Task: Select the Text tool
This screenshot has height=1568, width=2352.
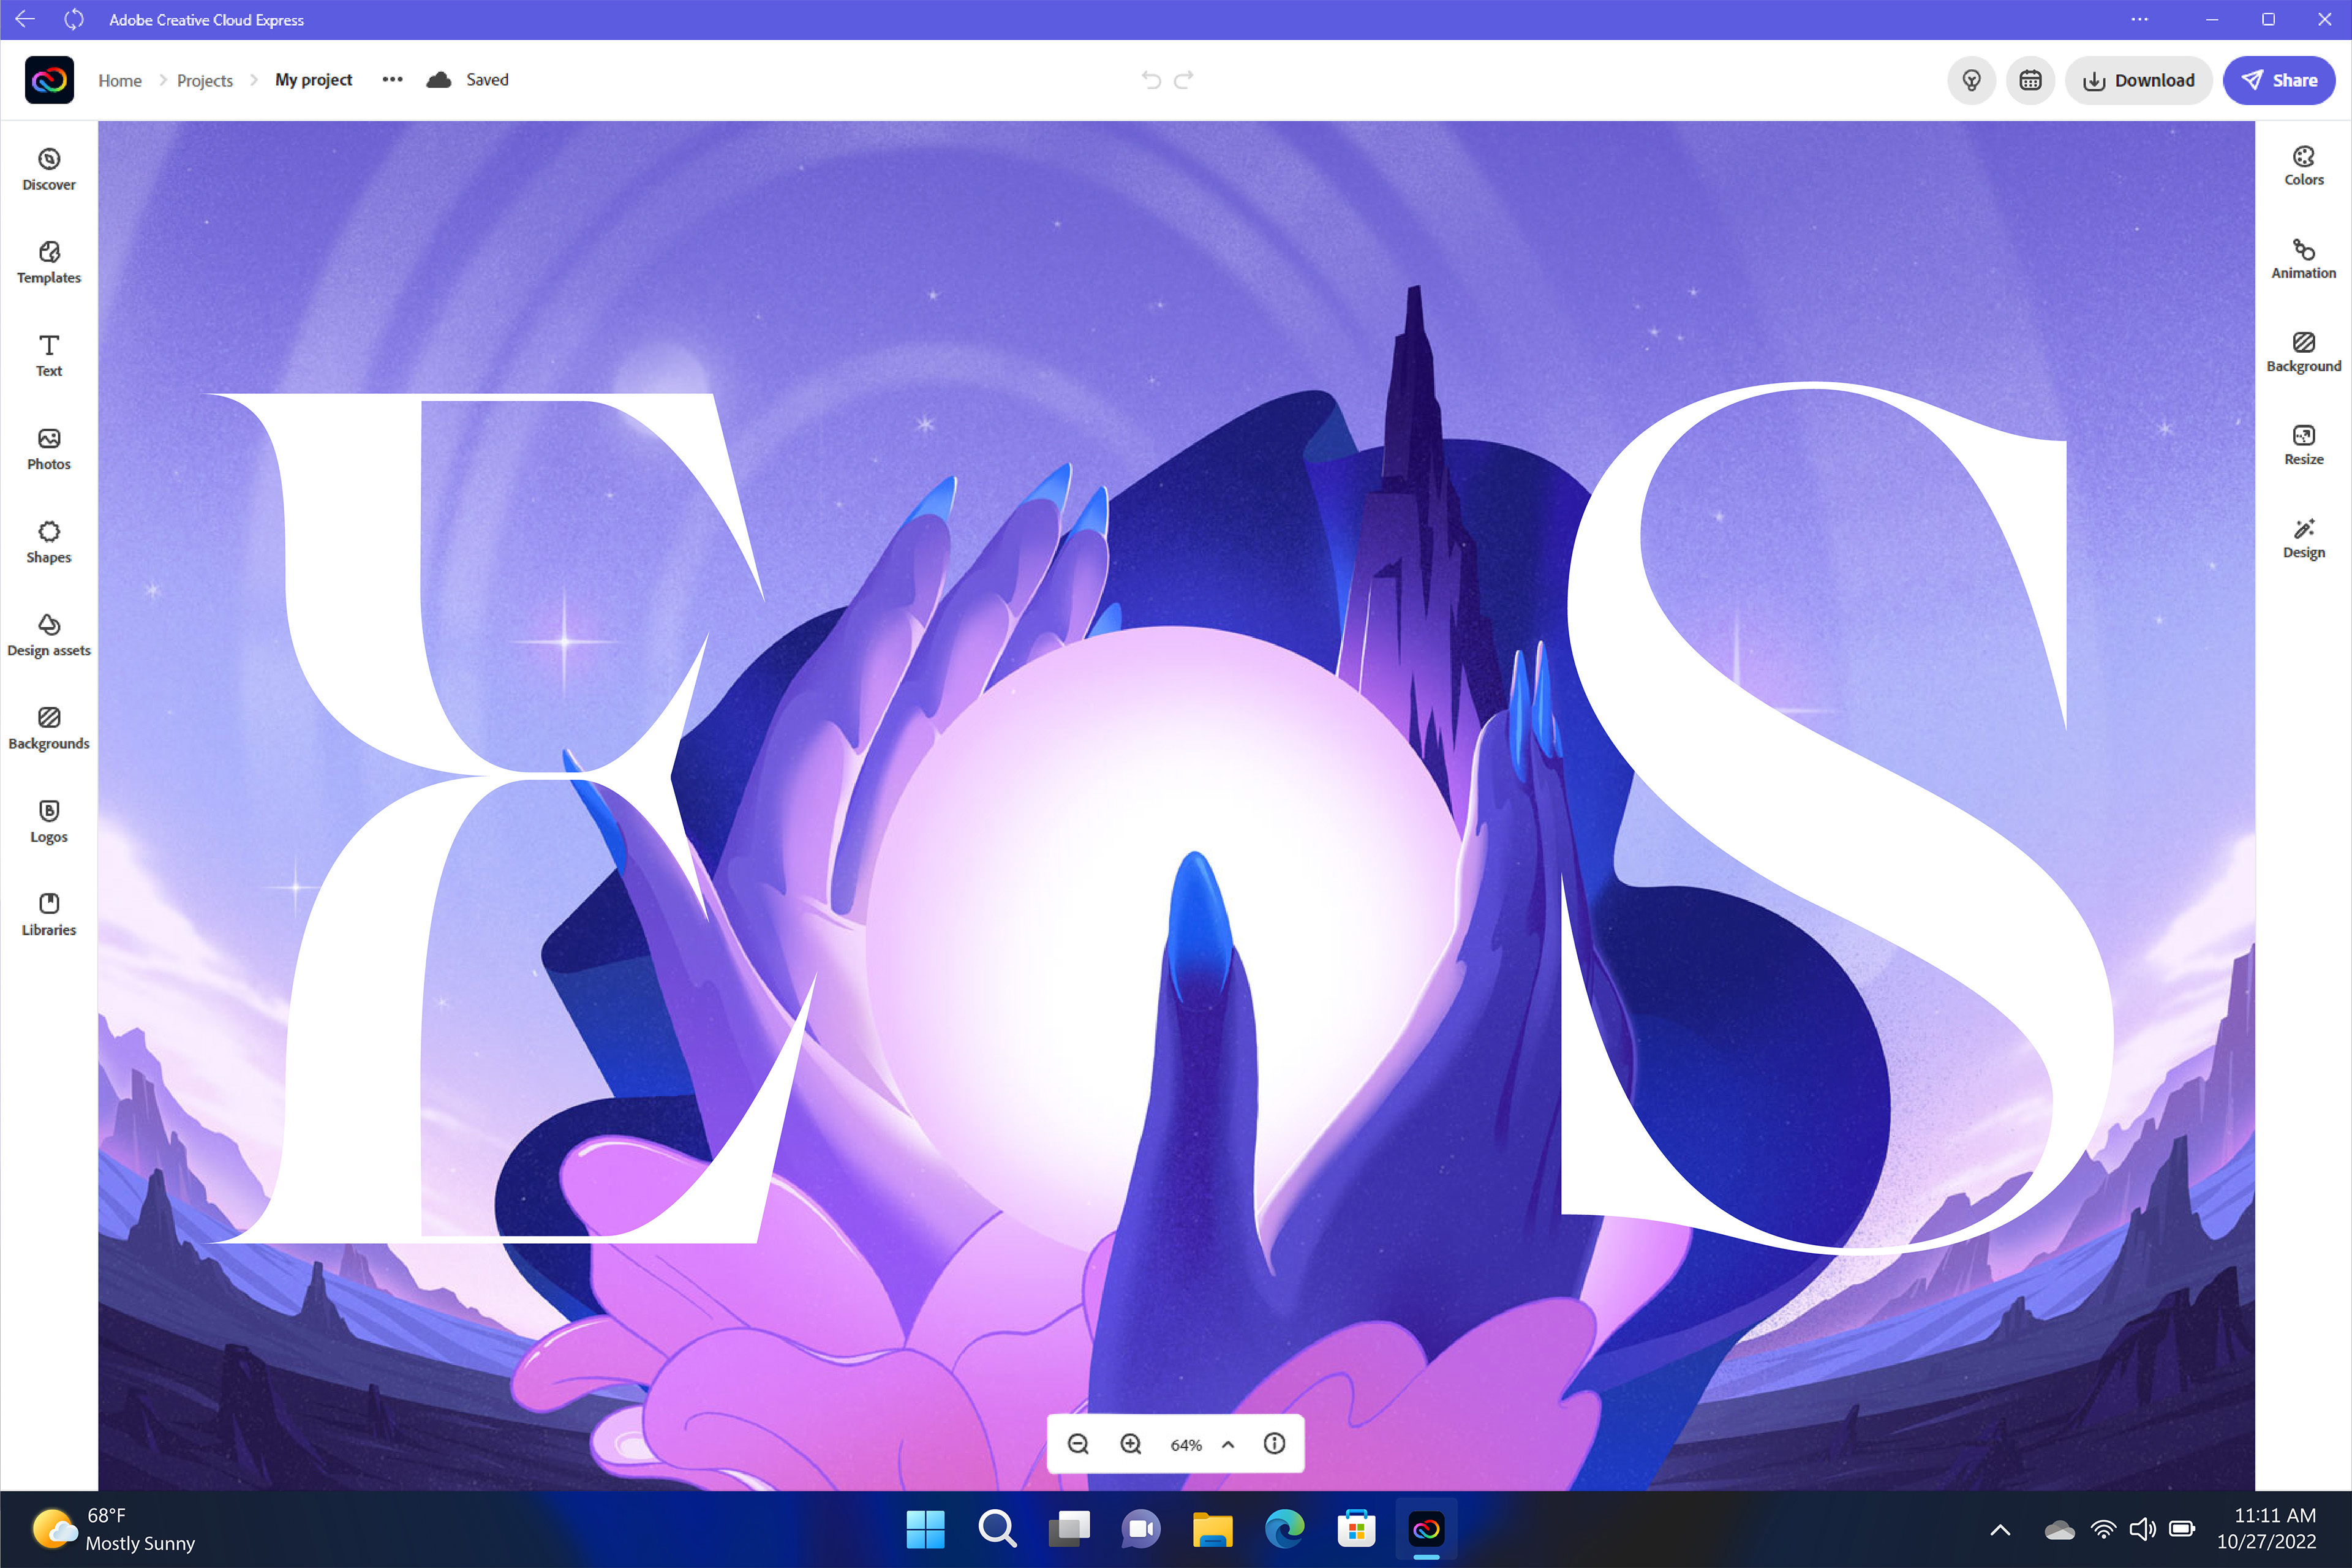Action: point(49,355)
